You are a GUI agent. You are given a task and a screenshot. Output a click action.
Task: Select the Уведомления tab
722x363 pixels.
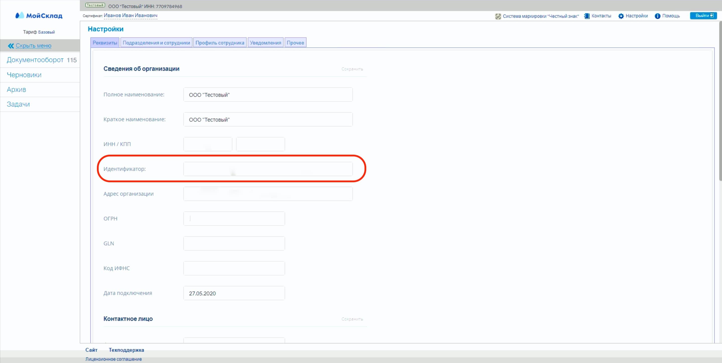pos(265,43)
